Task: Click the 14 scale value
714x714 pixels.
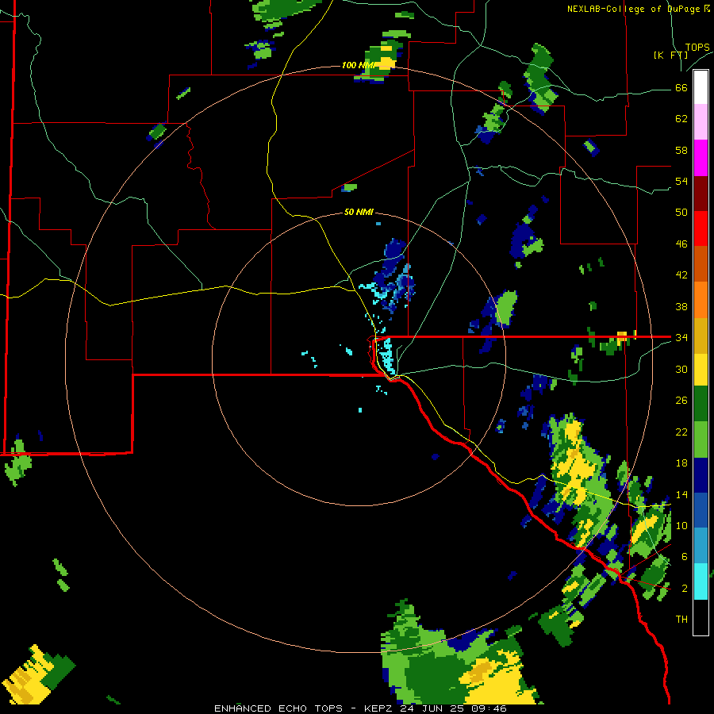Action: point(681,494)
